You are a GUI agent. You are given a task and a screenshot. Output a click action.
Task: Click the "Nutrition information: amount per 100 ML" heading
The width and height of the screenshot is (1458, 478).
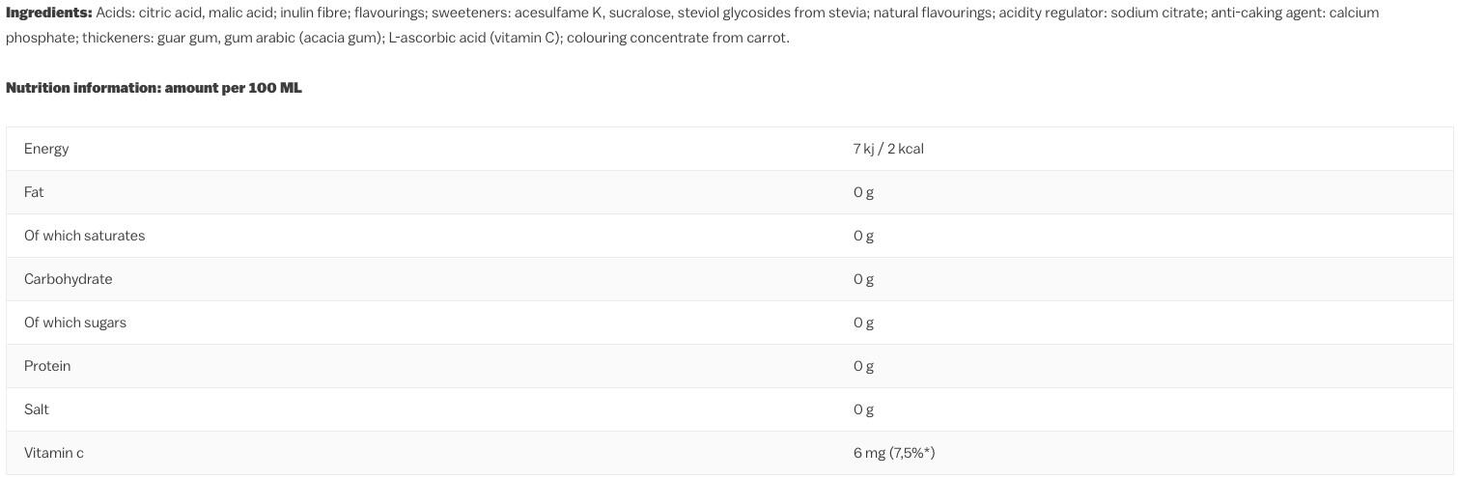[x=154, y=88]
